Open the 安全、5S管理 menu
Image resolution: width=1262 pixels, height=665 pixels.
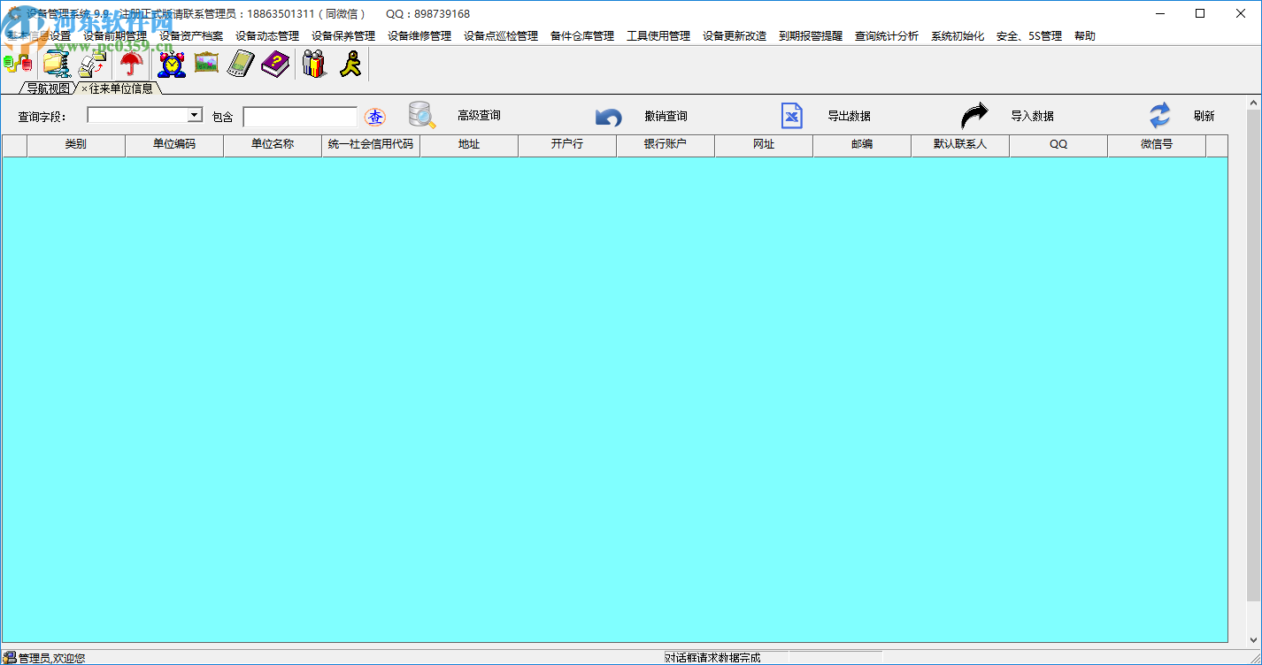1029,36
